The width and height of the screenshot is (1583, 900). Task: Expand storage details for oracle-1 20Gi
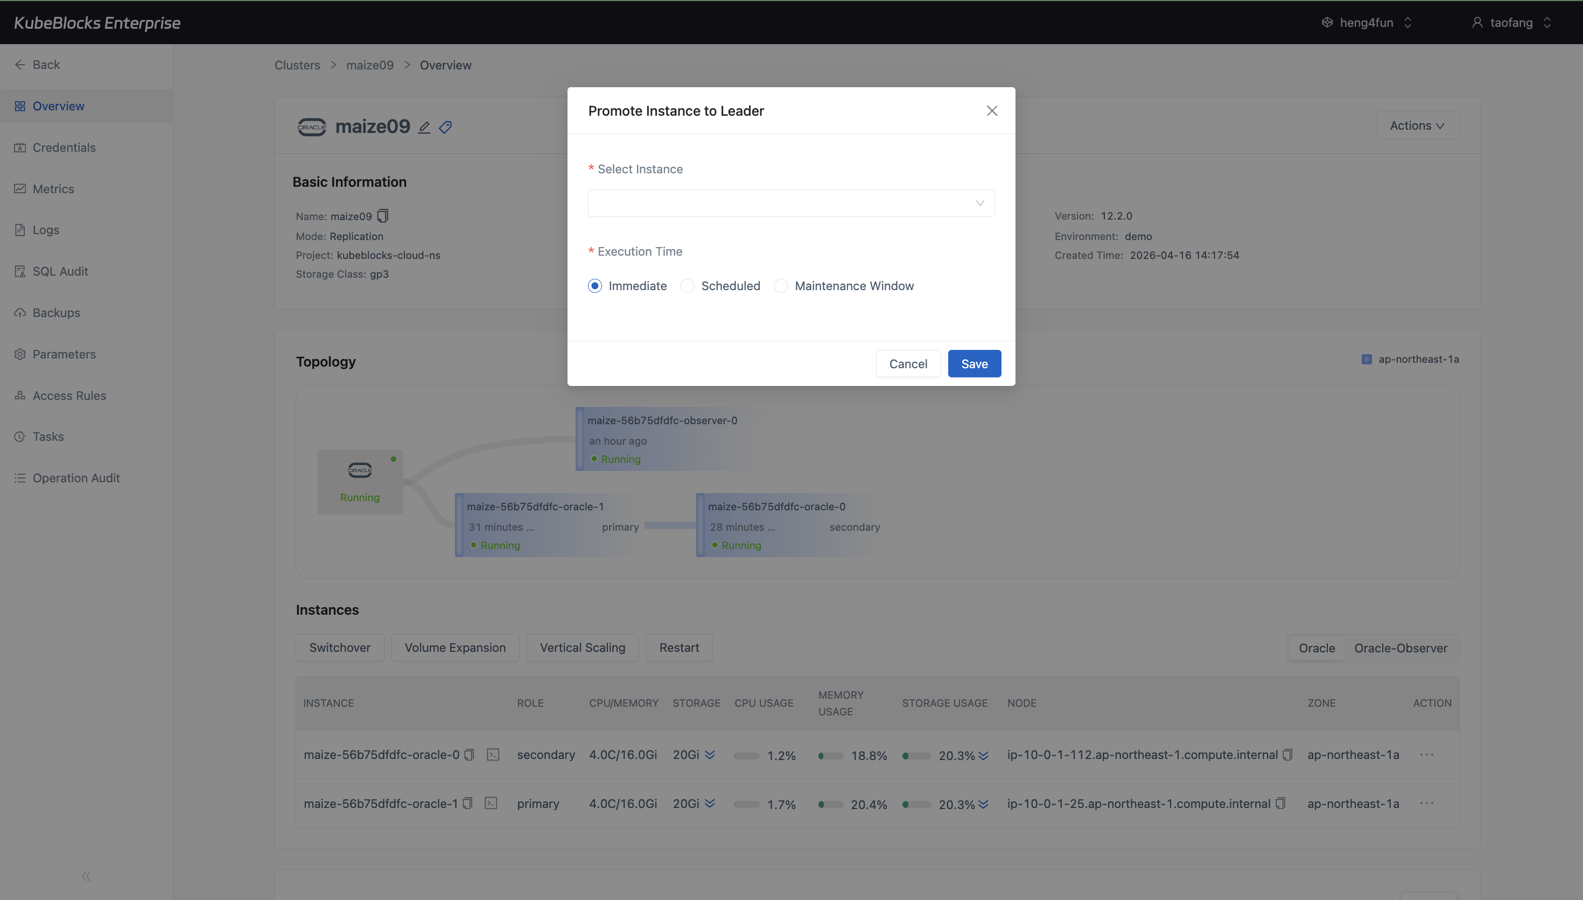pos(710,804)
